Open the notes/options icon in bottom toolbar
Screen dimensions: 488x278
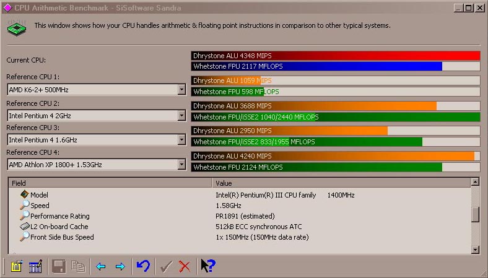point(17,266)
